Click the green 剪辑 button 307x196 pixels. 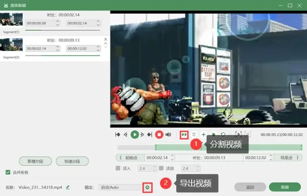coord(285,187)
